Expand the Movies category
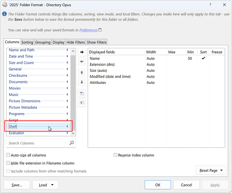The height and width of the screenshot is (193, 232). tap(67, 88)
